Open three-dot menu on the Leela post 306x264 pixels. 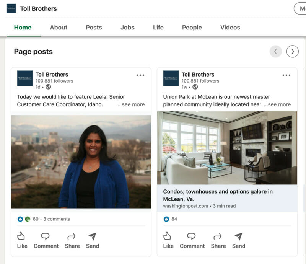[140, 75]
